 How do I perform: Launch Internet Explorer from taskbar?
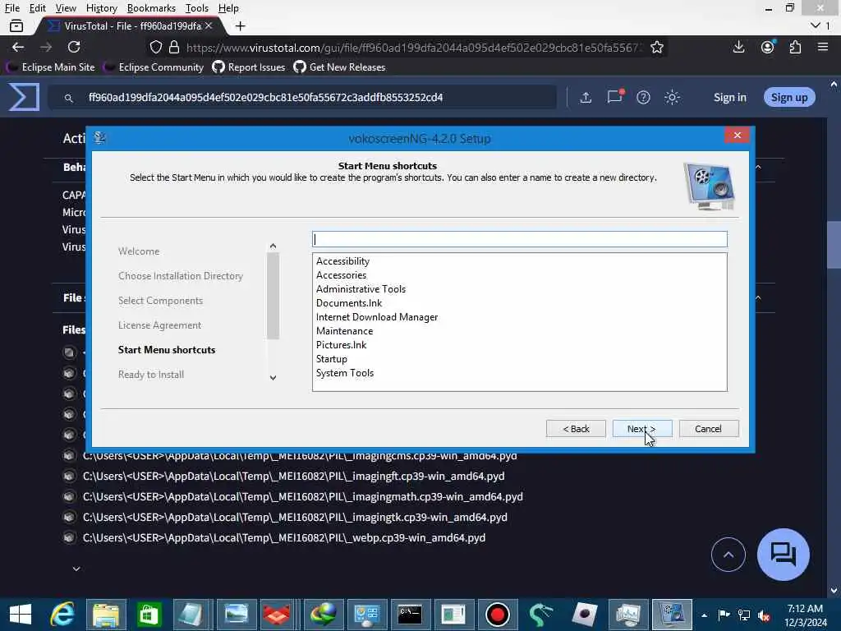[x=62, y=615]
